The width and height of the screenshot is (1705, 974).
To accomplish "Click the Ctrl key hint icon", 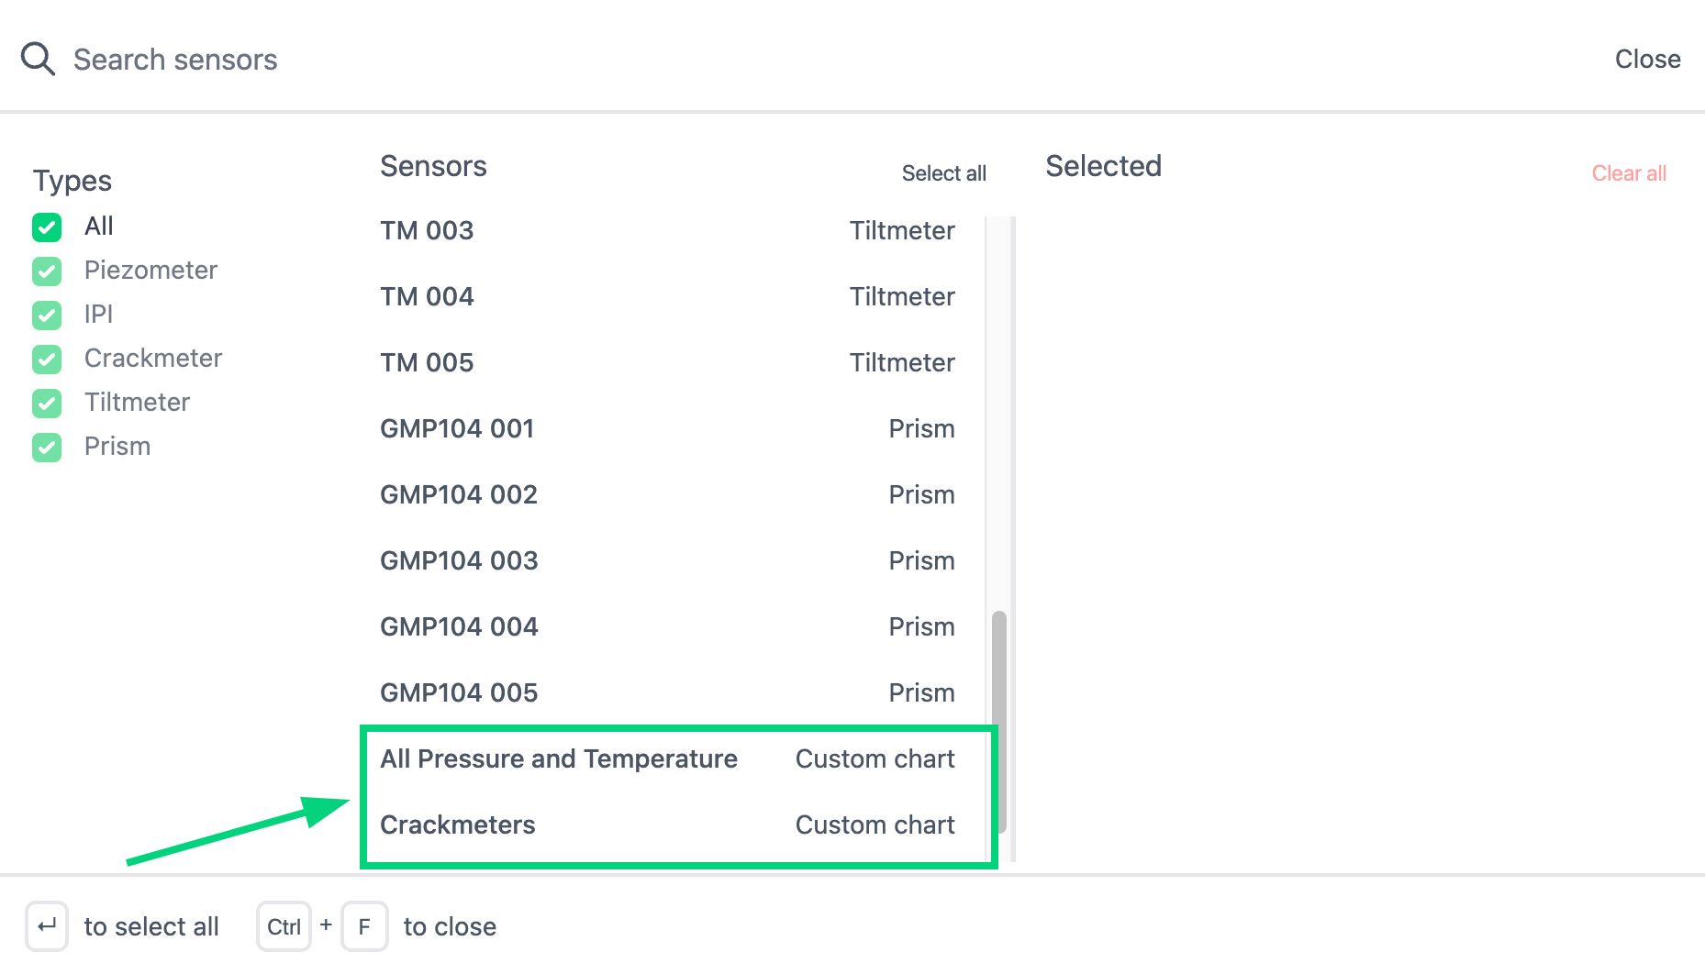I will pyautogui.click(x=284, y=926).
